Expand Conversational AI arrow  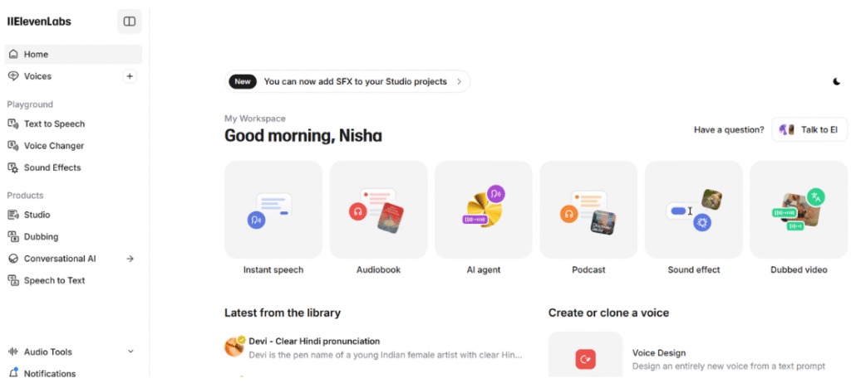(x=130, y=259)
